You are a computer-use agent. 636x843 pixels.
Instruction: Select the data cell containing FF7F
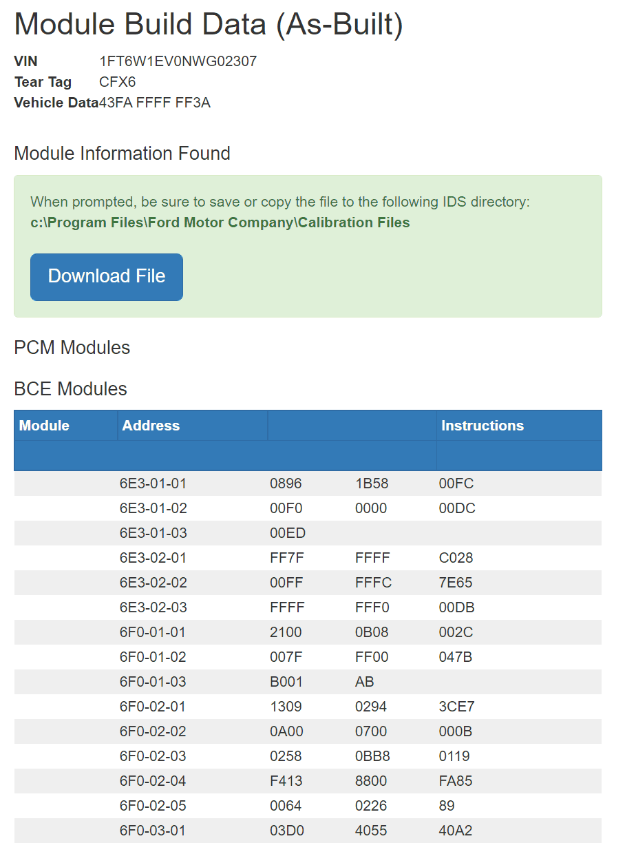click(x=286, y=557)
